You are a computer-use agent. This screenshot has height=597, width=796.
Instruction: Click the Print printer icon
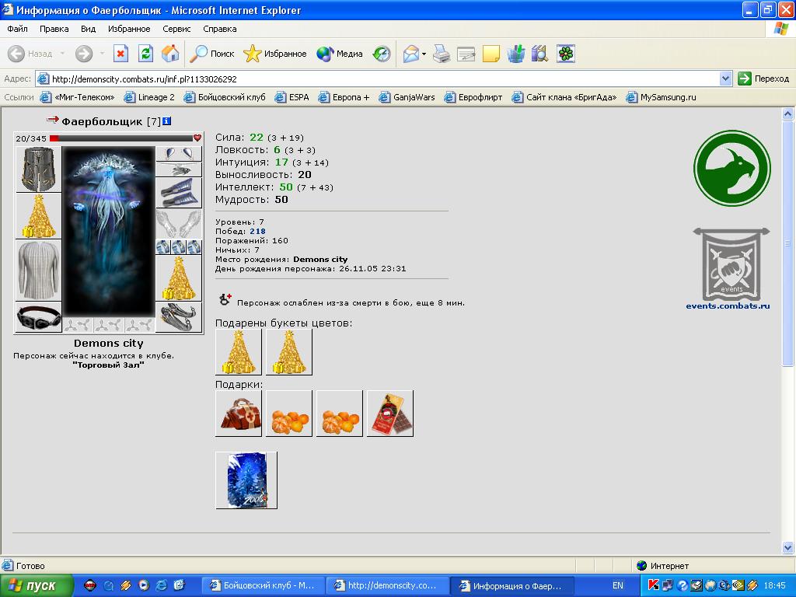pos(442,54)
